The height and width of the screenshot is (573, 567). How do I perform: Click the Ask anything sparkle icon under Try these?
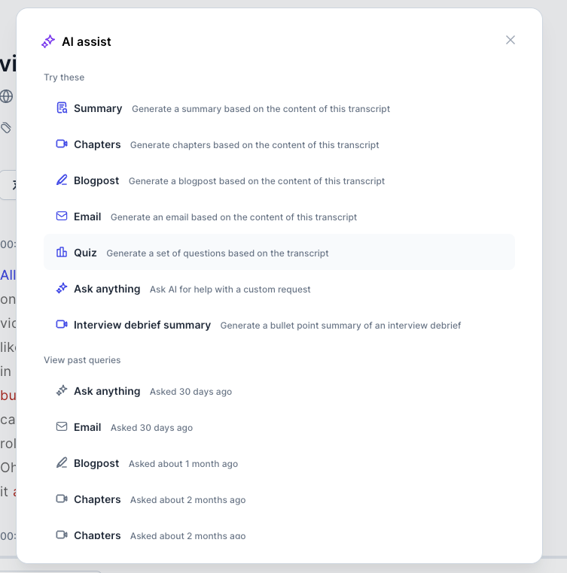pyautogui.click(x=62, y=289)
